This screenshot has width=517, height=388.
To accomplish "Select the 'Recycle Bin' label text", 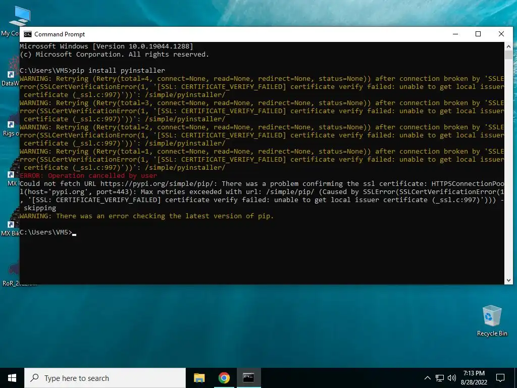I will (x=492, y=333).
